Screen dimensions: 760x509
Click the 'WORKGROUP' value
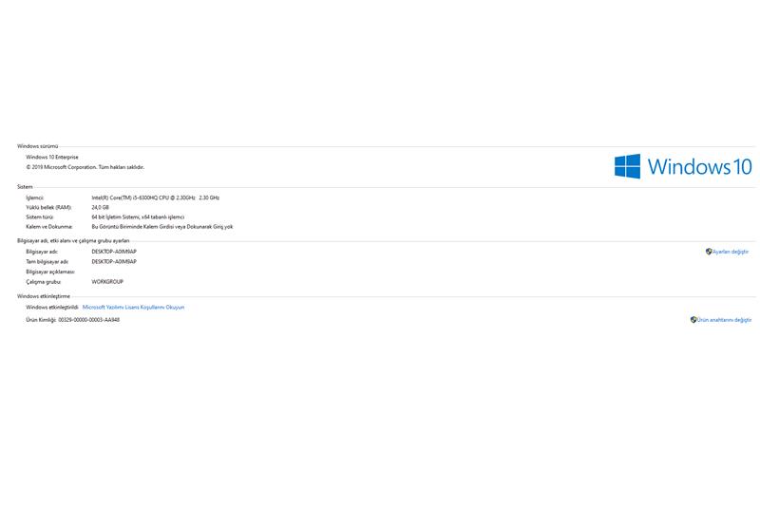pos(107,281)
